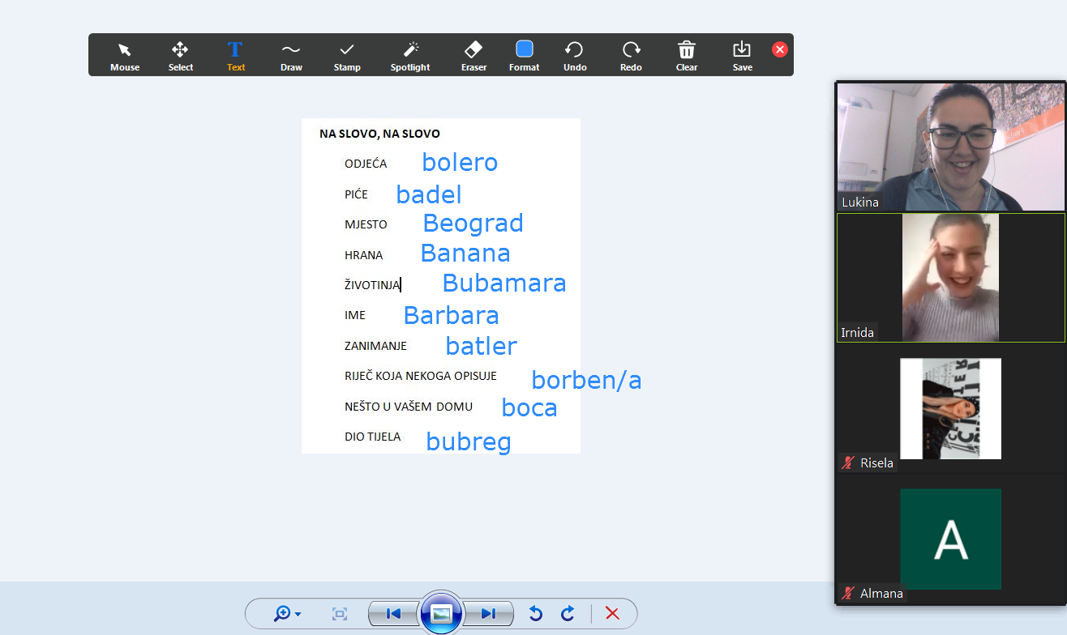
Task: Redo the annotation
Action: (x=631, y=56)
